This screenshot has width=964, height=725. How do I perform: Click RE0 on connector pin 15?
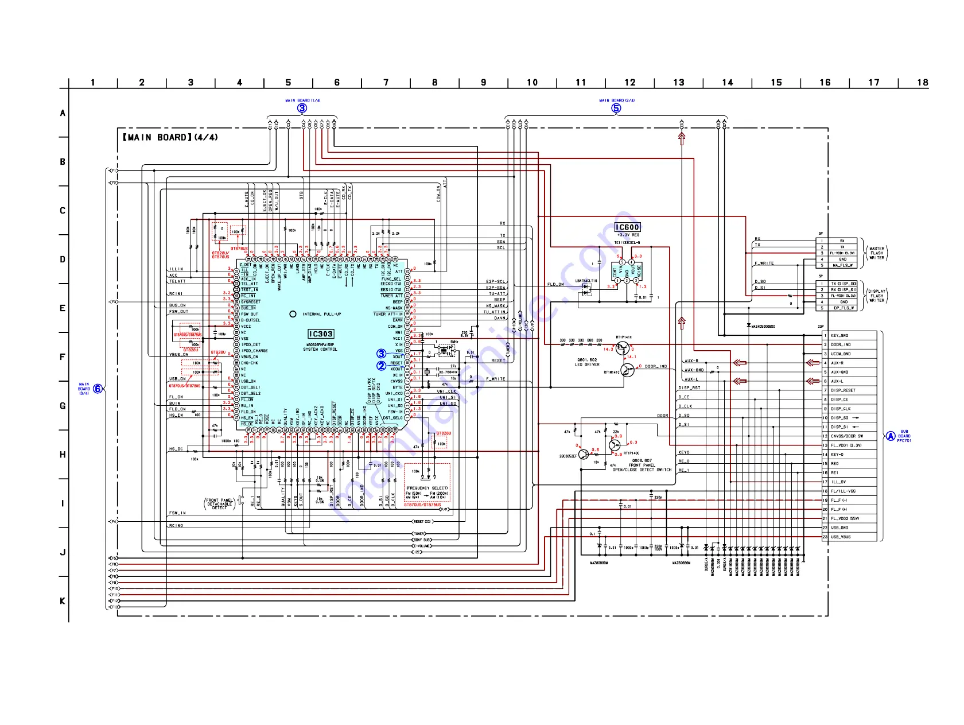click(835, 464)
